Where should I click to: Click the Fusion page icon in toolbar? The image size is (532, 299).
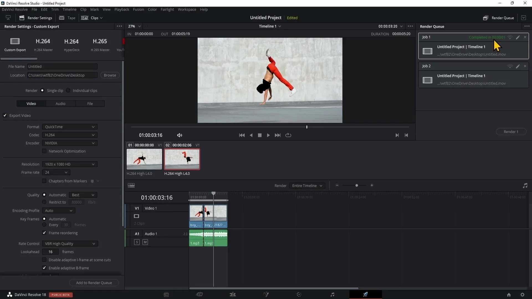pos(266,294)
